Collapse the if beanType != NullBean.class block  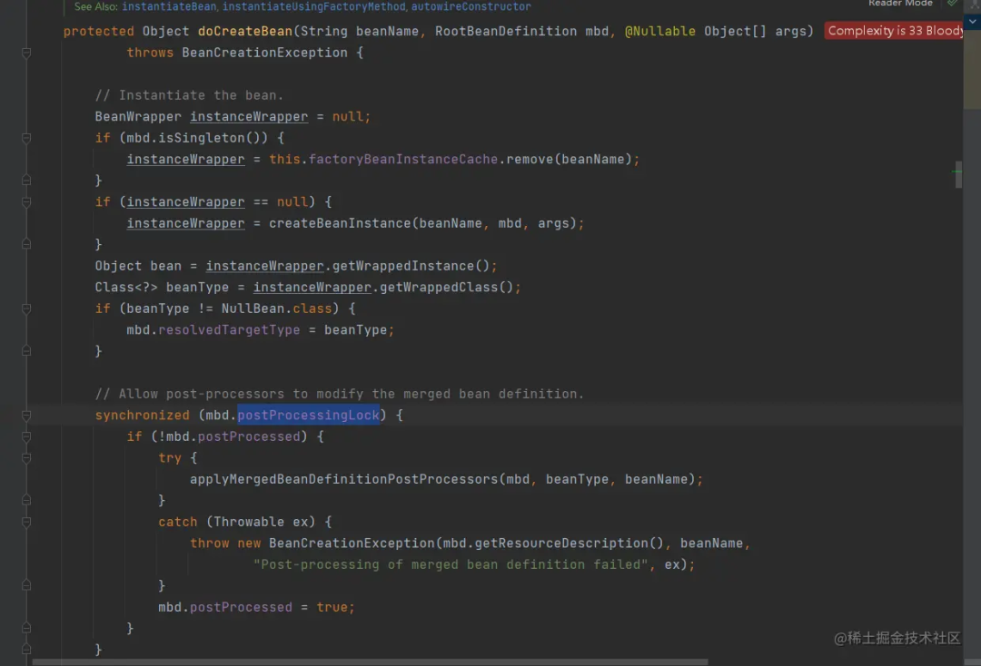pos(26,309)
